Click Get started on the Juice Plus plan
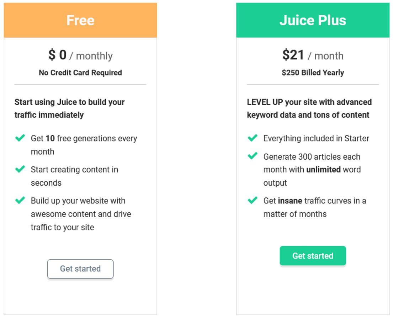Viewport: 394px width, 319px height. (x=313, y=255)
